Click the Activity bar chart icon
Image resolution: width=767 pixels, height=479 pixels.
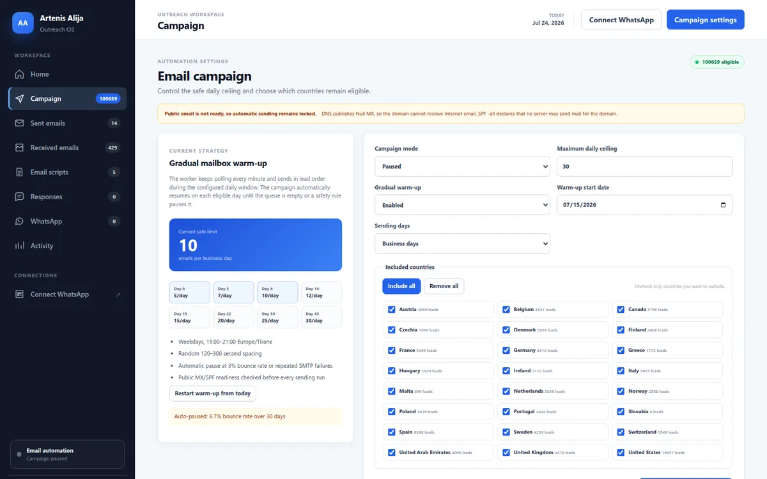click(19, 246)
